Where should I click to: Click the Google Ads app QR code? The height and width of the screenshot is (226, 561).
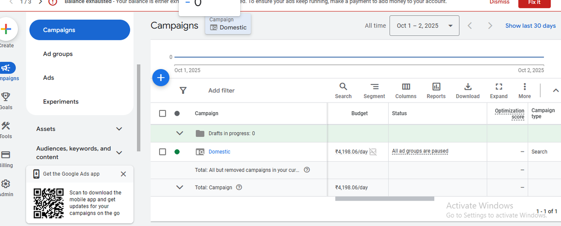(49, 203)
